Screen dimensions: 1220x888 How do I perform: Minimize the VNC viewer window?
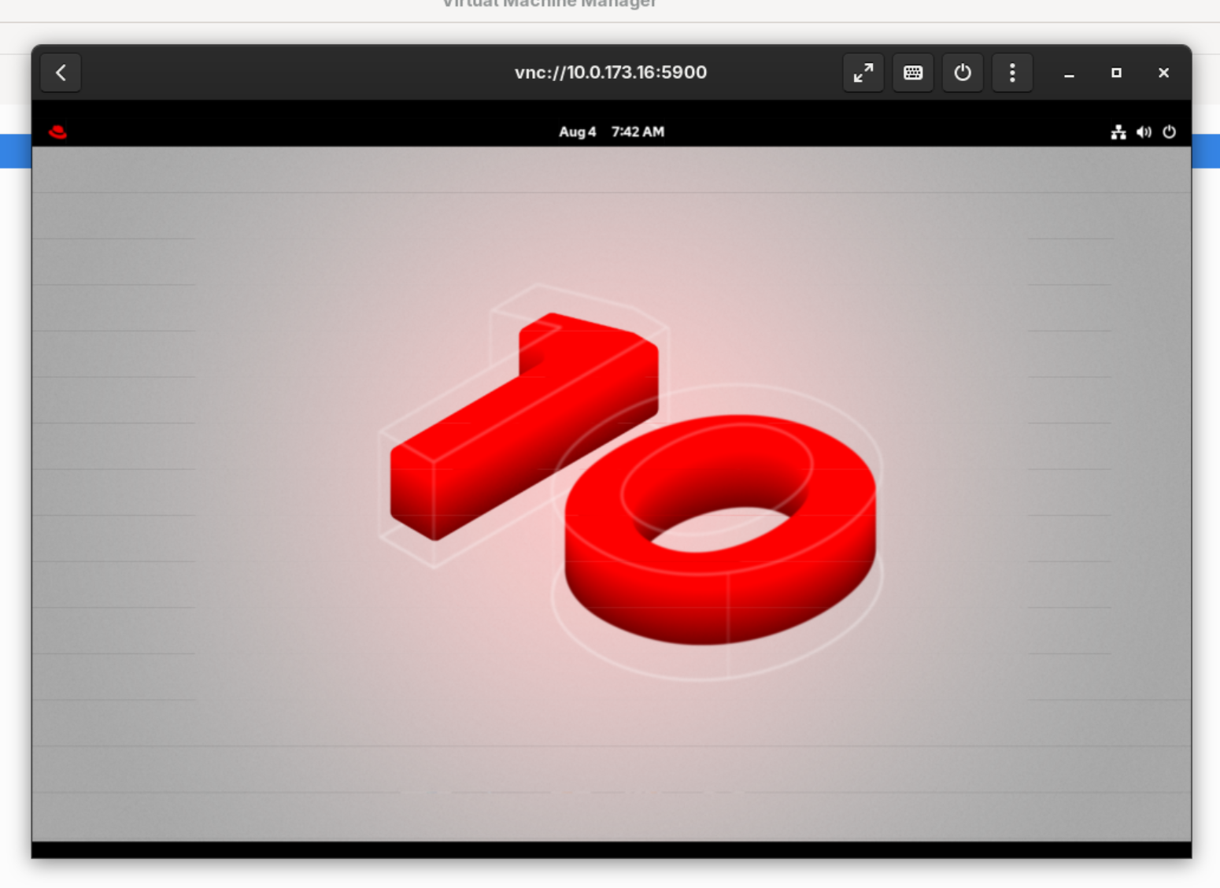point(1069,73)
